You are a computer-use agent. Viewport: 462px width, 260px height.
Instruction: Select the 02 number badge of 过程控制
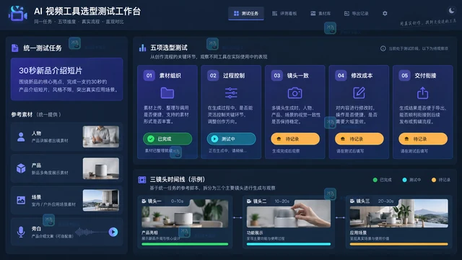[x=213, y=75]
